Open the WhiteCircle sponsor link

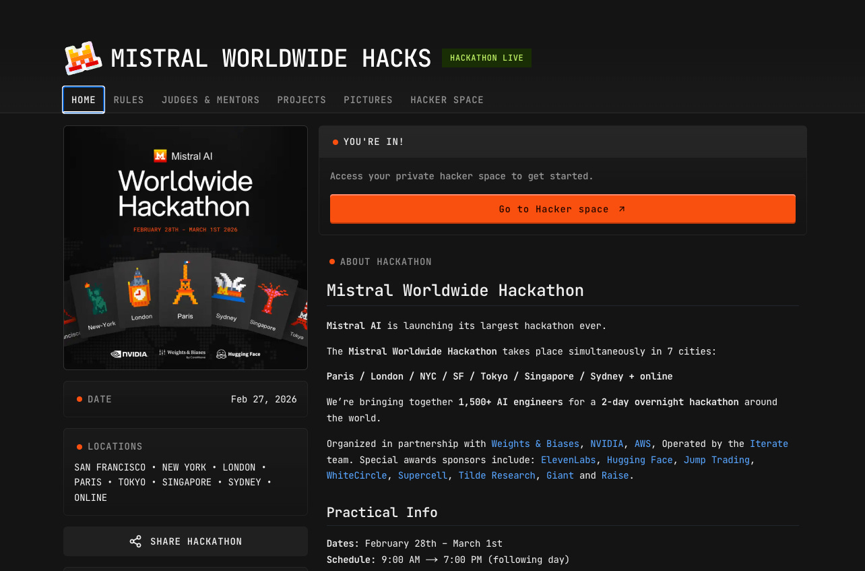pos(357,475)
